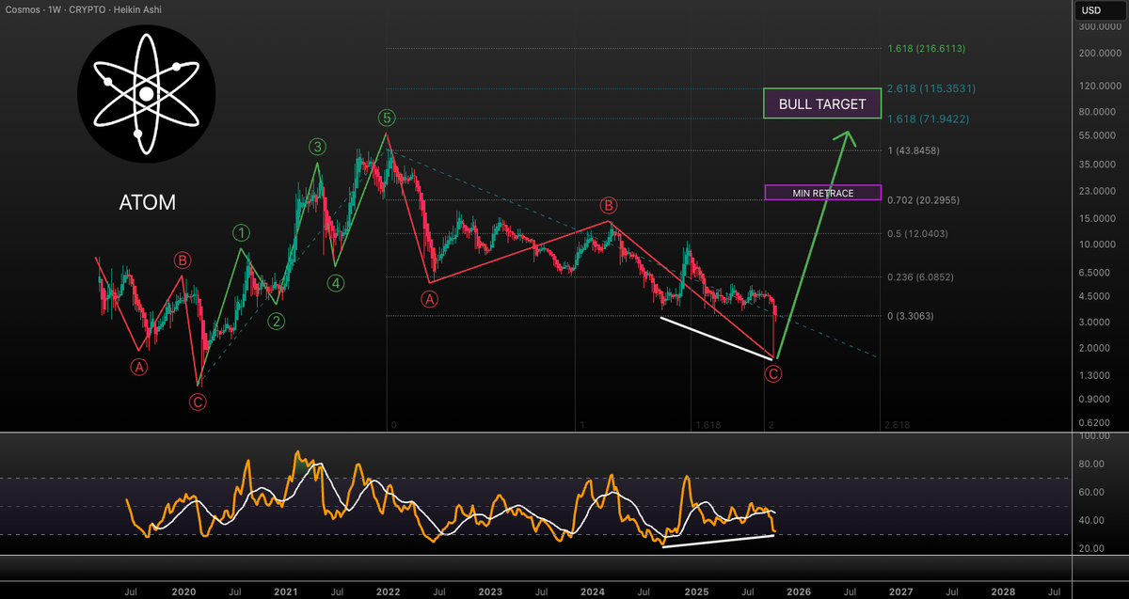Select red circled B label above 2024 peak
This screenshot has height=599, width=1129.
tap(609, 205)
